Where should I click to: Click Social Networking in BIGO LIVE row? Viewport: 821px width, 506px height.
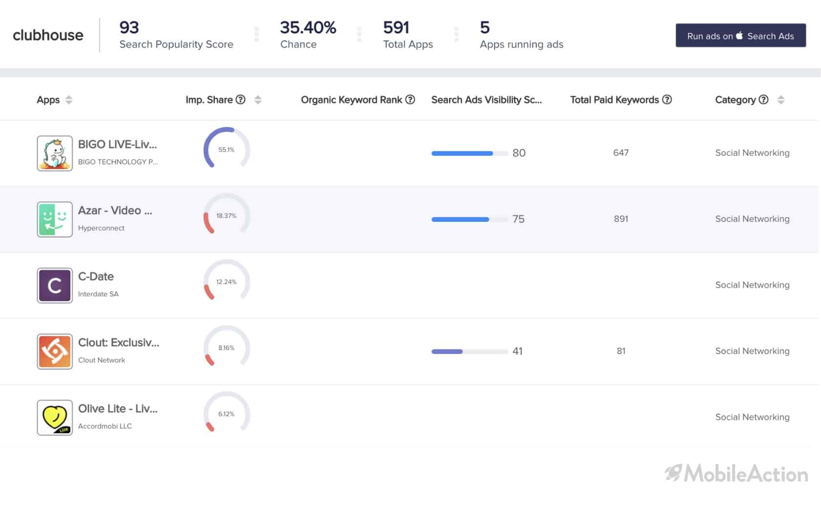tap(752, 153)
